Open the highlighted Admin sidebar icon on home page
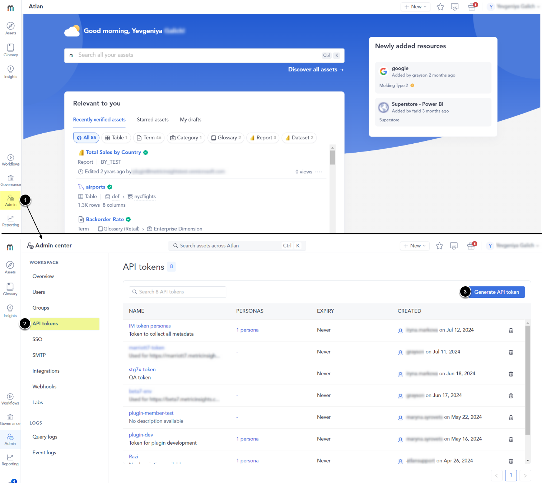 [11, 201]
